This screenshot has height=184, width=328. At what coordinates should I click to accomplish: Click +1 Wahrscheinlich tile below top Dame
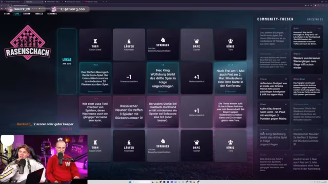click(x=197, y=78)
